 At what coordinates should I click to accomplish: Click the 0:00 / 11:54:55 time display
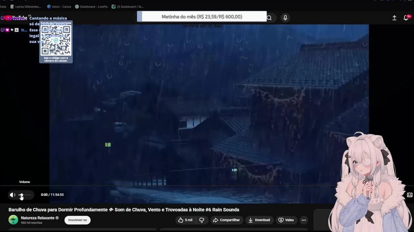[52, 195]
